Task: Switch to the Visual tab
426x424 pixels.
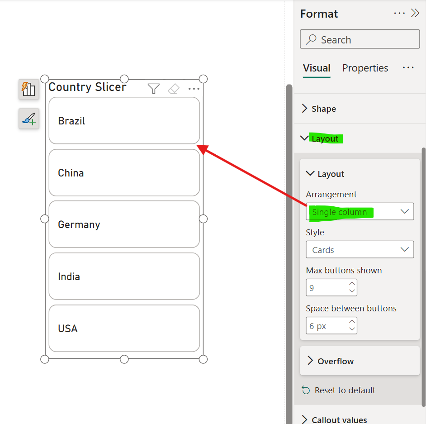Action: click(317, 68)
